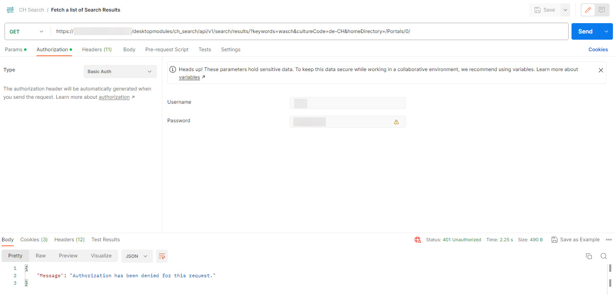The image size is (615, 295).
Task: Switch to edit mode pencil icon
Action: pyautogui.click(x=588, y=10)
